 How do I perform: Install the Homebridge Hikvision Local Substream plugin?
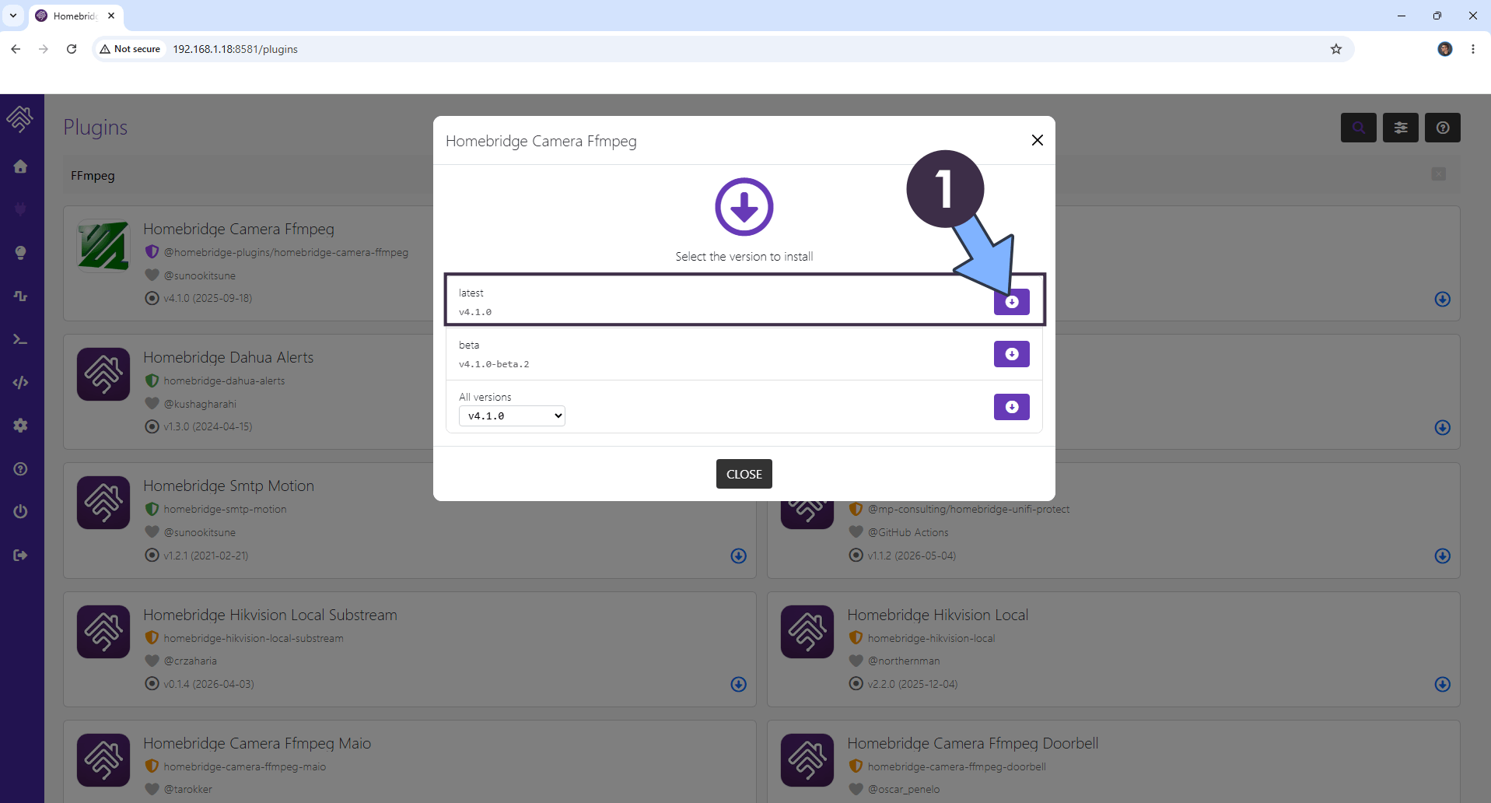tap(739, 684)
